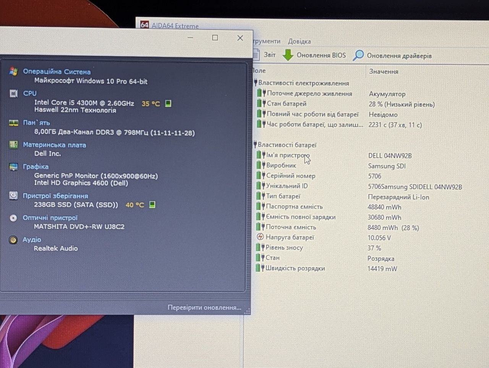This screenshot has width=489, height=368.
Task: Select the Напруга батареї row
Action: (x=364, y=237)
